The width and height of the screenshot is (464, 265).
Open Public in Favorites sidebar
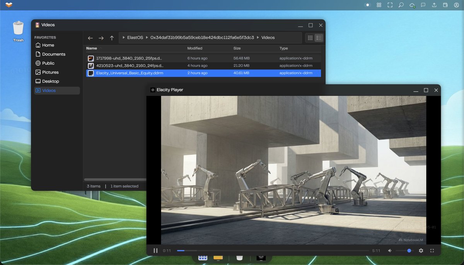coord(57,63)
